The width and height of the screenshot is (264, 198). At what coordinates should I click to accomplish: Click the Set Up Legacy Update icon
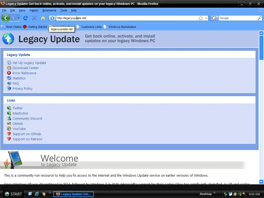tap(9, 62)
